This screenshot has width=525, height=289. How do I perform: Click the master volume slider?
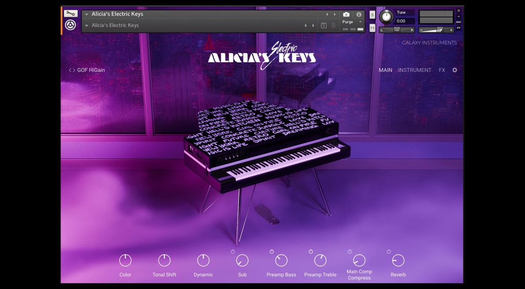coord(436,30)
